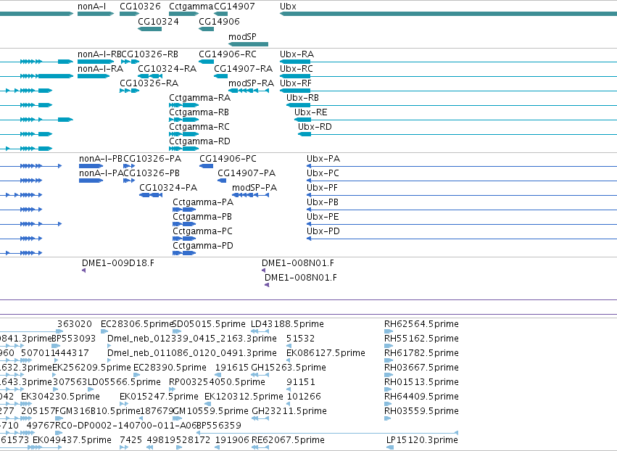Click the EC28390.5prime EST label
Image resolution: width=617 pixels, height=451 pixels.
pyautogui.click(x=170, y=368)
